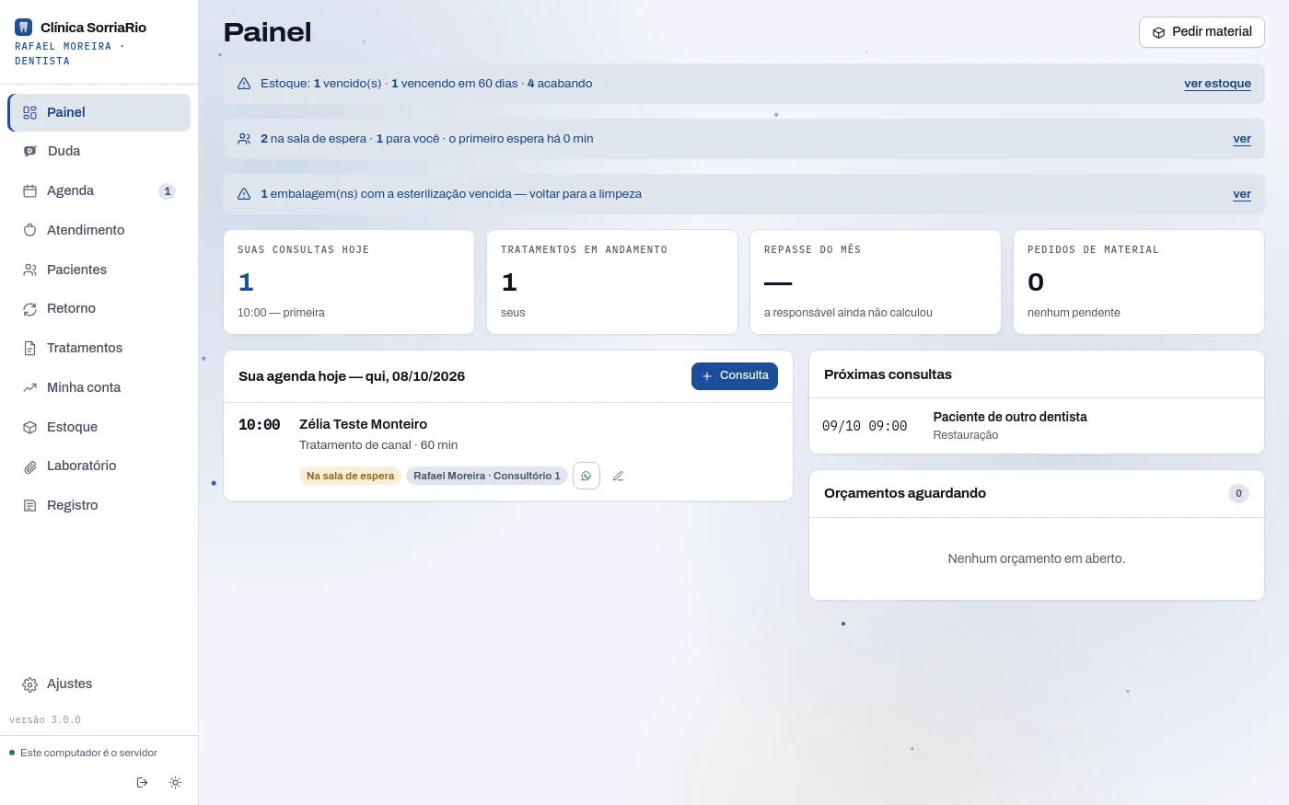Click 'Este computador é o servidor' status
The image size is (1289, 805).
pyautogui.click(x=88, y=753)
